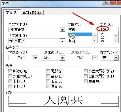Select 加粗 in the 字形 list
This screenshot has width=121, height=112.
[x=80, y=41]
